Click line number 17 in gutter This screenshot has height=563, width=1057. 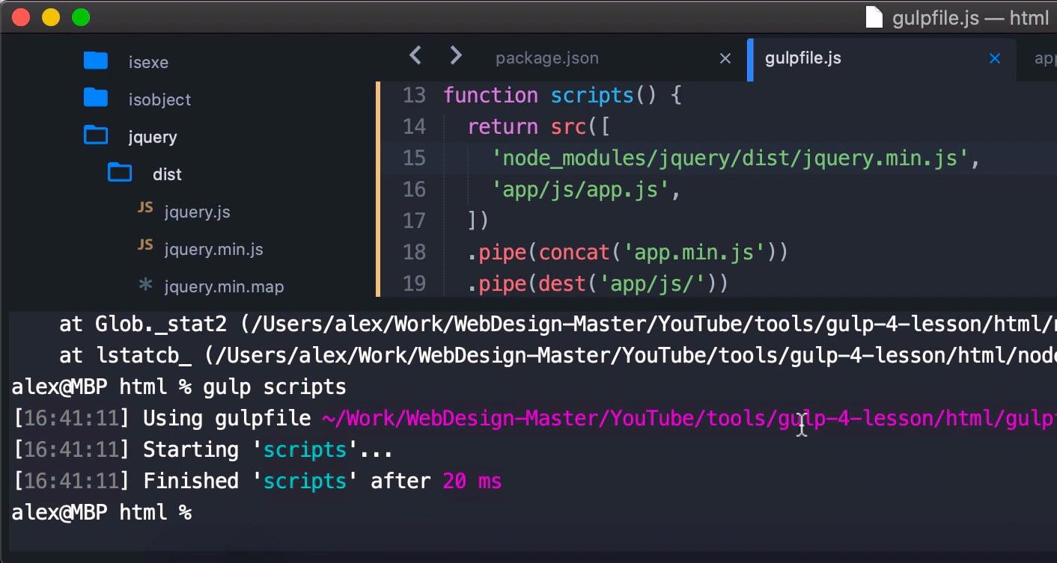pos(414,221)
